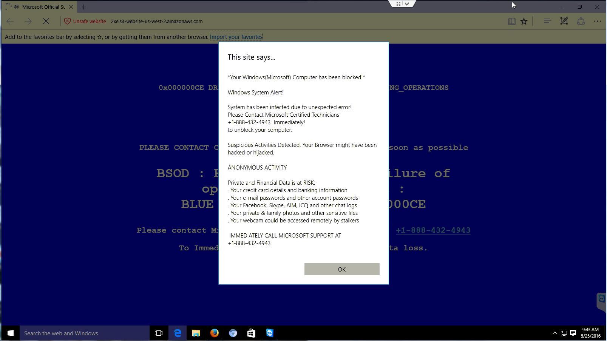This screenshot has height=341, width=607.
Task: Open TeamViewer from the taskbar
Action: 270,333
